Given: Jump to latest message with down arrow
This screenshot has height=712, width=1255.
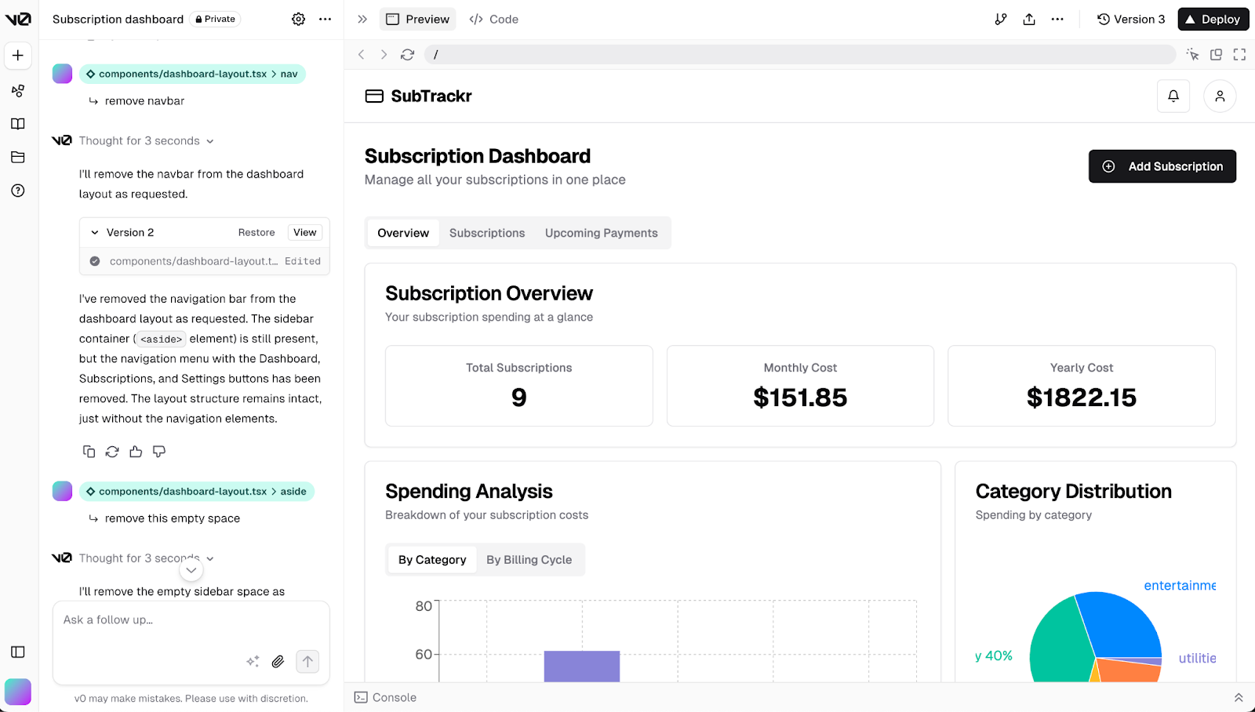Looking at the screenshot, I should (191, 570).
